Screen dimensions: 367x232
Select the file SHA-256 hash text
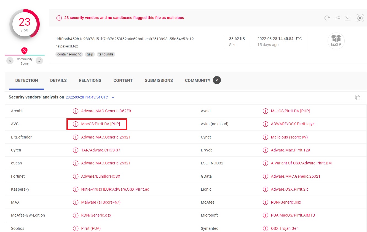tap(125, 39)
